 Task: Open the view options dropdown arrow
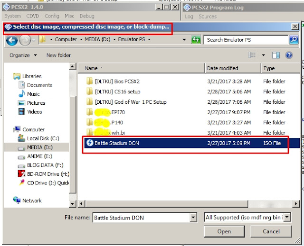pyautogui.click(x=263, y=55)
